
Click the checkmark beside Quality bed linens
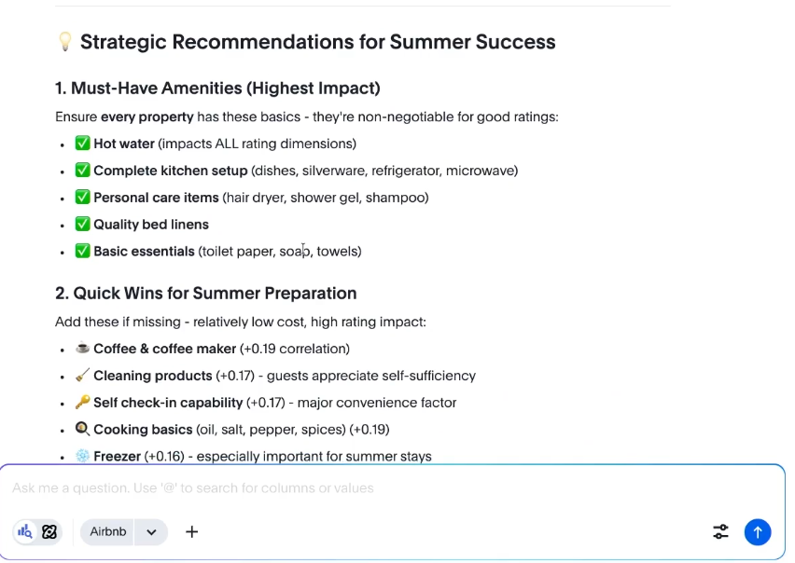[x=82, y=225]
